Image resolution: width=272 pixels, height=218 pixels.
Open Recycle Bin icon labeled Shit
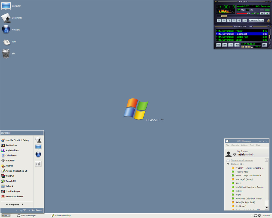coord(6,54)
